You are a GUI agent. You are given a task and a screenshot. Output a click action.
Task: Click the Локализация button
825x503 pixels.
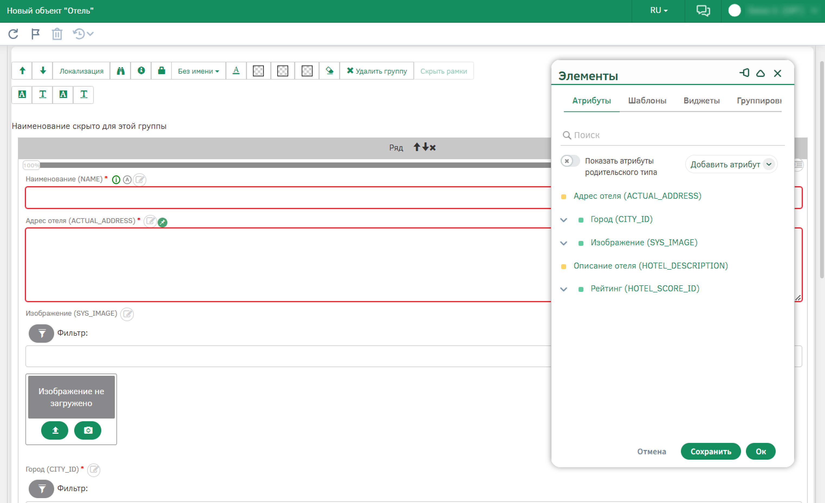tap(81, 71)
